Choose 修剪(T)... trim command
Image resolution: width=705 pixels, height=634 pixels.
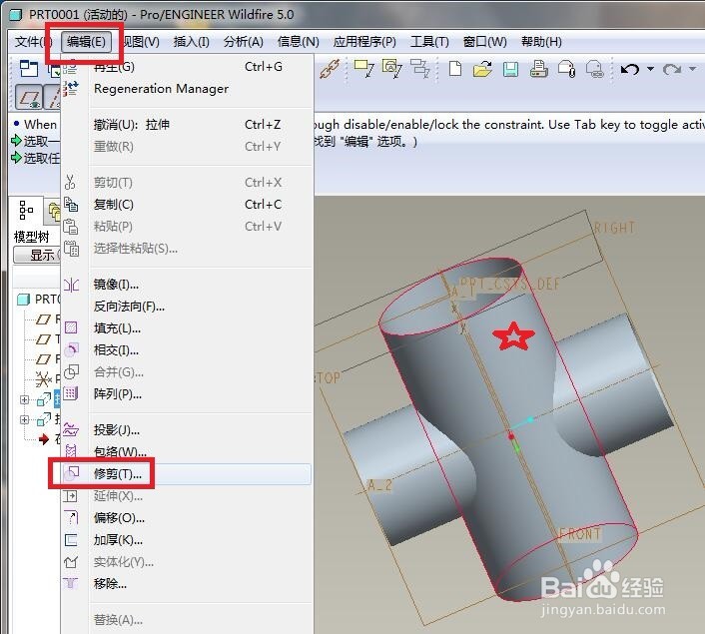(187, 474)
